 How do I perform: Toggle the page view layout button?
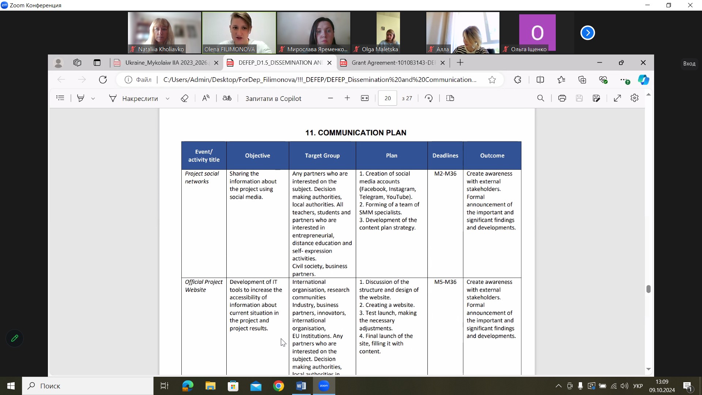[x=450, y=98]
